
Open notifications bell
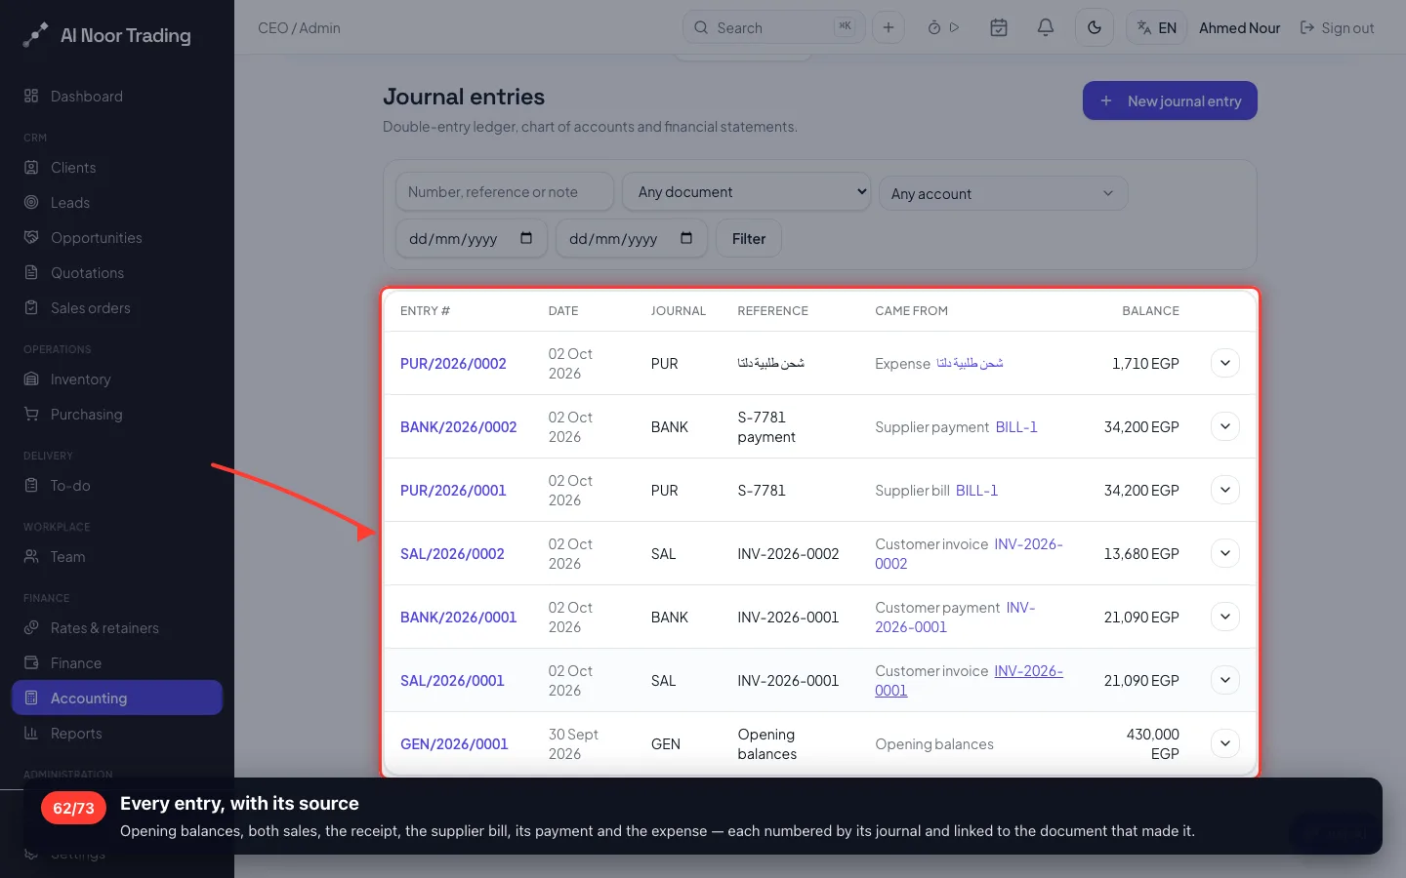tap(1045, 27)
